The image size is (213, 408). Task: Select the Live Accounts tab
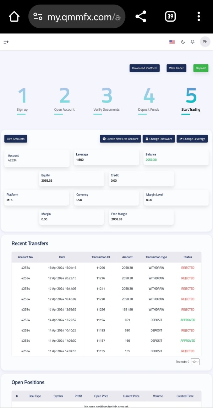click(x=16, y=139)
